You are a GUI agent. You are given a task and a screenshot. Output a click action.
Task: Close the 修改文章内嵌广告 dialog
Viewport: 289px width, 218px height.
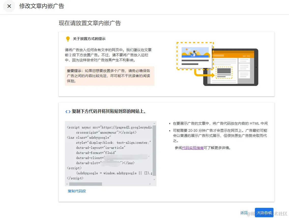(x=9, y=6)
